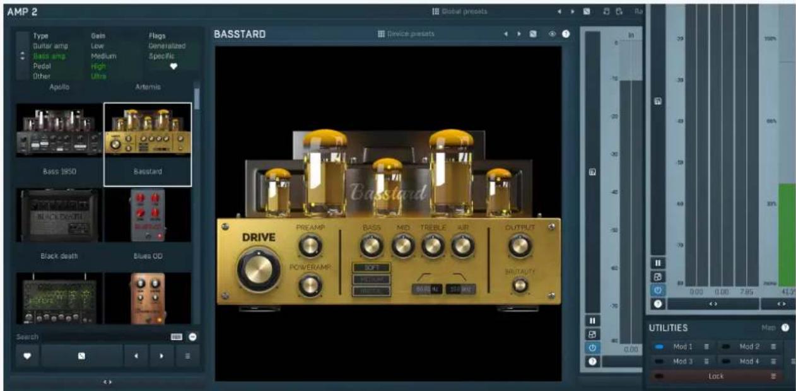Click the AIR knob

463,245
